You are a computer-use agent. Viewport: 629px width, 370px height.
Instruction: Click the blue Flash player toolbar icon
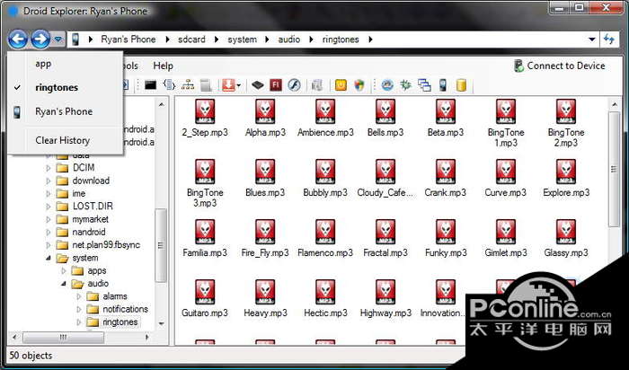[294, 85]
